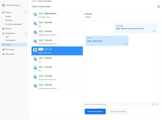This screenshot has height=120, width=162.
Task: Click the notification bell icon
Action: pyautogui.click(x=158, y=7)
